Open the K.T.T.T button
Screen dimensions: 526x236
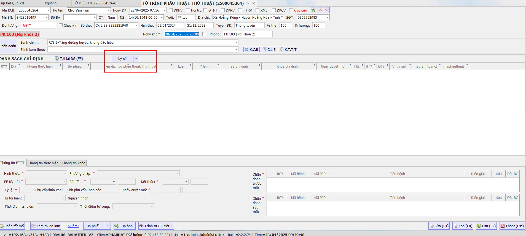(x=288, y=49)
